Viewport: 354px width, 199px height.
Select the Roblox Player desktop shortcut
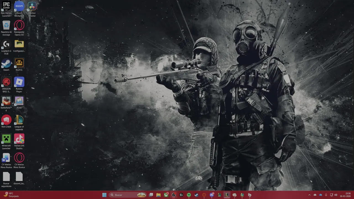19,85
